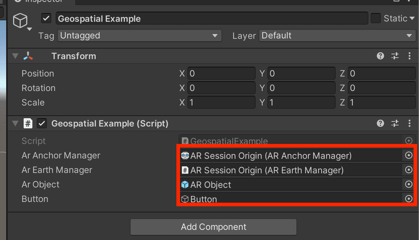419x240 pixels.
Task: Collapse the Transform component foldout
Action: [x=15, y=56]
